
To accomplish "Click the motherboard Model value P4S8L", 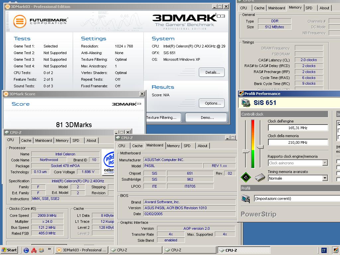I will tap(173, 166).
